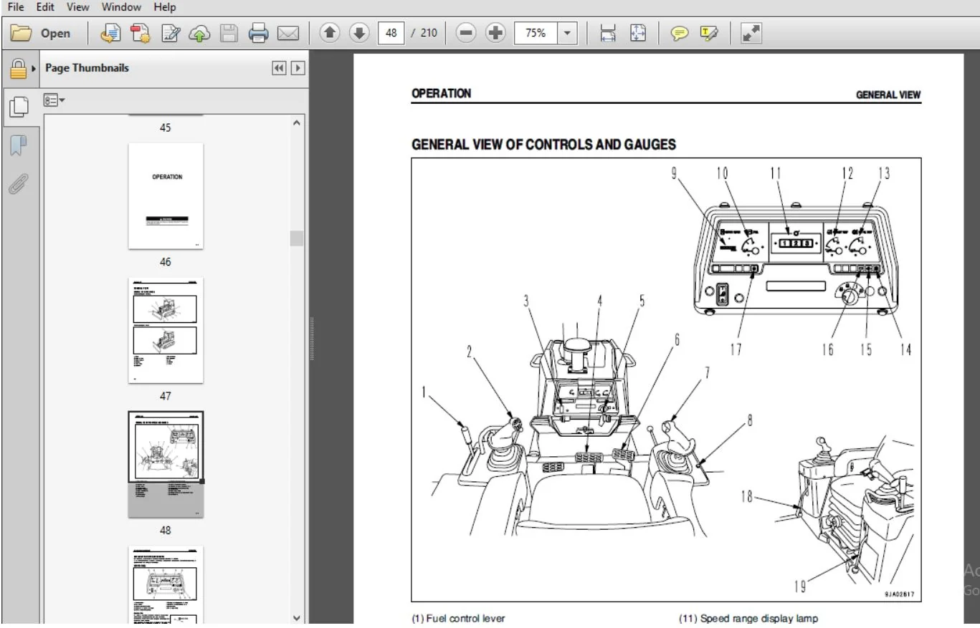Click the 'OPERATION' page header text

pyautogui.click(x=441, y=93)
